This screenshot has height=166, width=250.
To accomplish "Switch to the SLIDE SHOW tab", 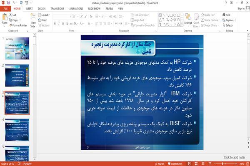I will pos(94,9).
